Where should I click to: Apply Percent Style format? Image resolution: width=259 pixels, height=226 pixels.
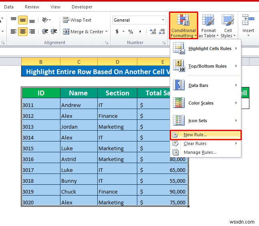(131, 31)
